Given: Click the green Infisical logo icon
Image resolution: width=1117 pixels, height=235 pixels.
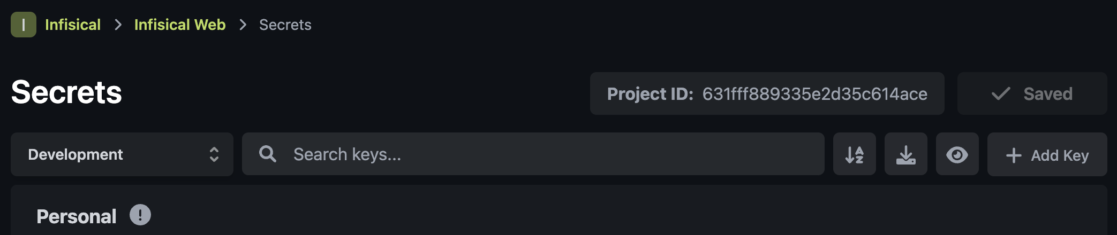Looking at the screenshot, I should coord(24,25).
